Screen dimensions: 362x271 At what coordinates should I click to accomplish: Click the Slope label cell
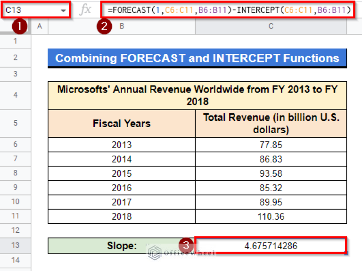pos(121,246)
